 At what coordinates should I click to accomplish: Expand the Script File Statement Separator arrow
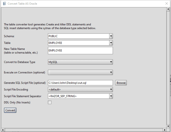[x=111, y=96]
